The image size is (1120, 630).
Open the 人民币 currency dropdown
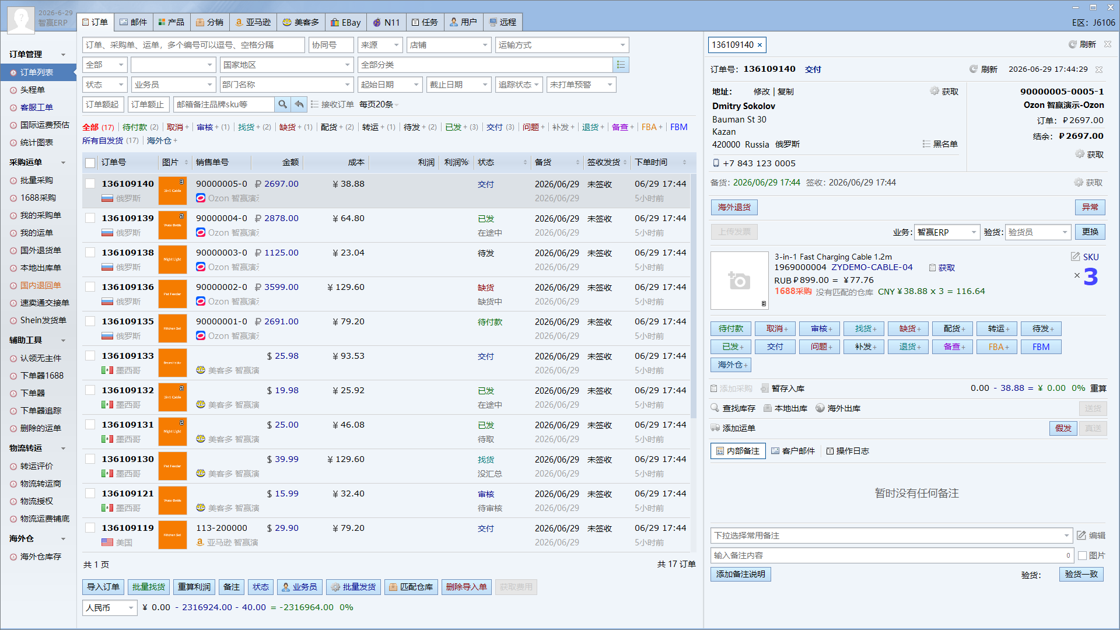[x=110, y=608]
